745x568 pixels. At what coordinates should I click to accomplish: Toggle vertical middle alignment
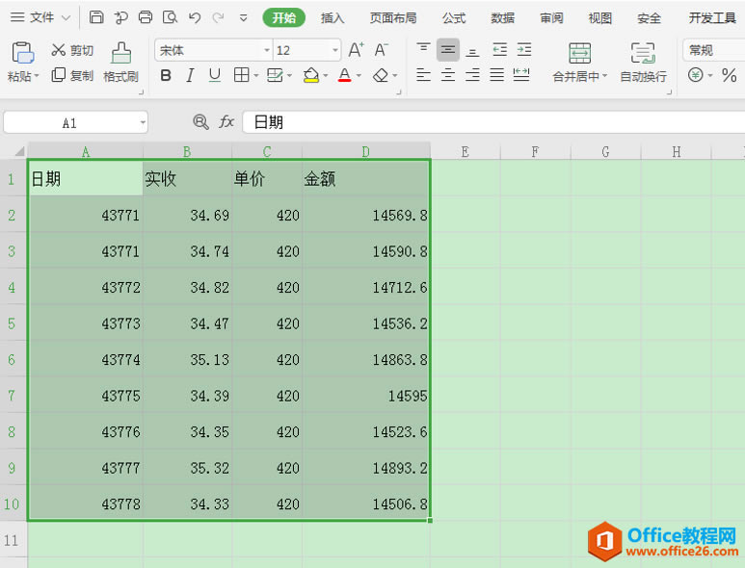click(448, 49)
